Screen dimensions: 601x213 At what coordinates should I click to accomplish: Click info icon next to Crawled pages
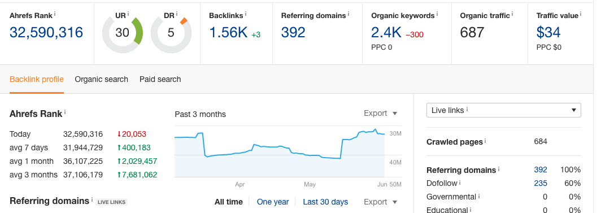coord(485,141)
